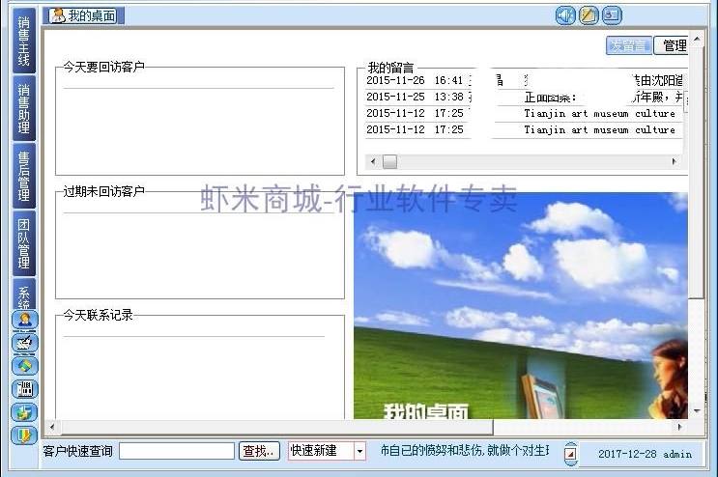This screenshot has height=477, width=718.
Task: Click the 发留言 button
Action: pos(629,45)
